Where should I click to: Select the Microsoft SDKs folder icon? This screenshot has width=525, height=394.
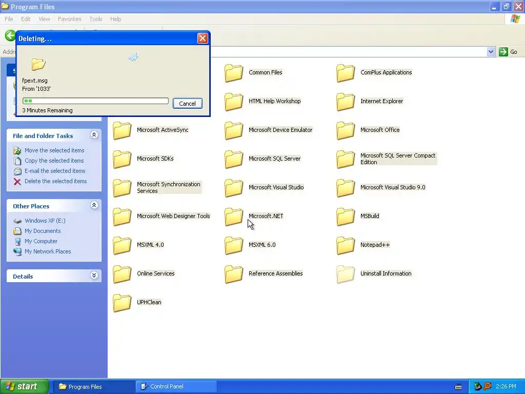click(122, 159)
